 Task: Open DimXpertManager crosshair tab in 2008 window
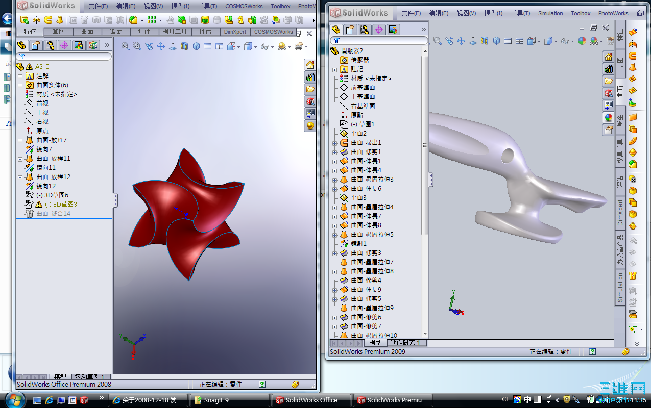pyautogui.click(x=64, y=45)
